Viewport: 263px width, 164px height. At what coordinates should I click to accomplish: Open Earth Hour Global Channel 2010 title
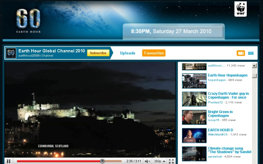[x=52, y=51]
